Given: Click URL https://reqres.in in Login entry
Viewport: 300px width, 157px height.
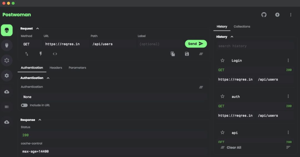Looking at the screenshot, I should 235,79.
